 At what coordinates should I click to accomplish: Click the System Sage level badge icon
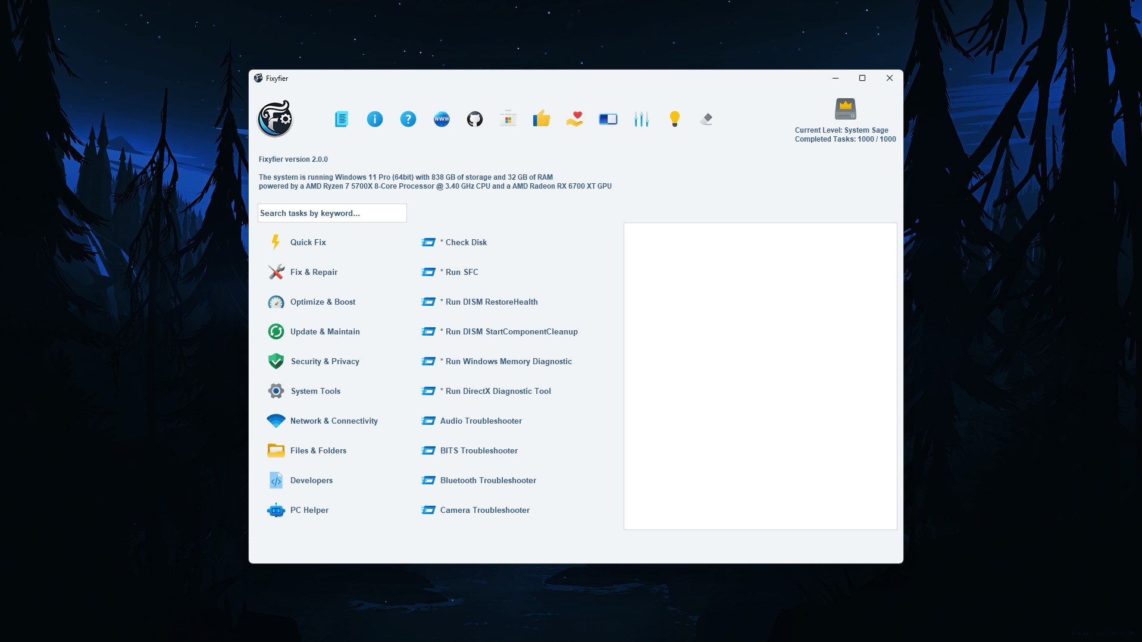pyautogui.click(x=844, y=109)
